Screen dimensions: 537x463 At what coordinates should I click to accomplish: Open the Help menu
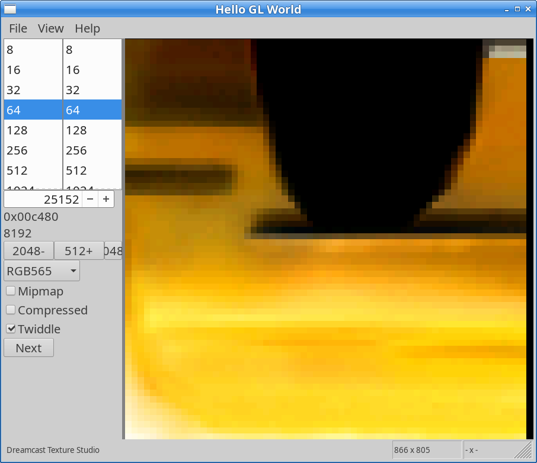tap(87, 28)
